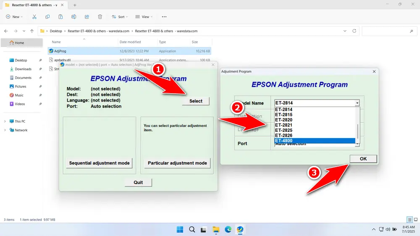Screen dimensions: 420x236
Task: Click the Share icon in Explorer toolbar
Action: pyautogui.click(x=87, y=17)
